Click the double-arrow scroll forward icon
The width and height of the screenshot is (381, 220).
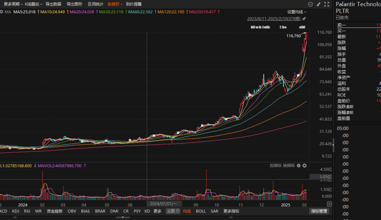coord(329,204)
